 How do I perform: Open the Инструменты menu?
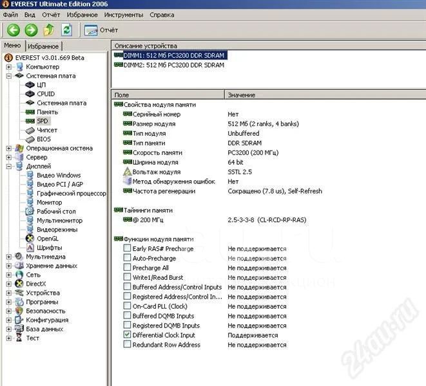124,15
